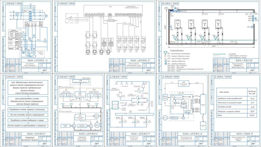Click the ШАК block on the structural scheme sheet

point(80,117)
